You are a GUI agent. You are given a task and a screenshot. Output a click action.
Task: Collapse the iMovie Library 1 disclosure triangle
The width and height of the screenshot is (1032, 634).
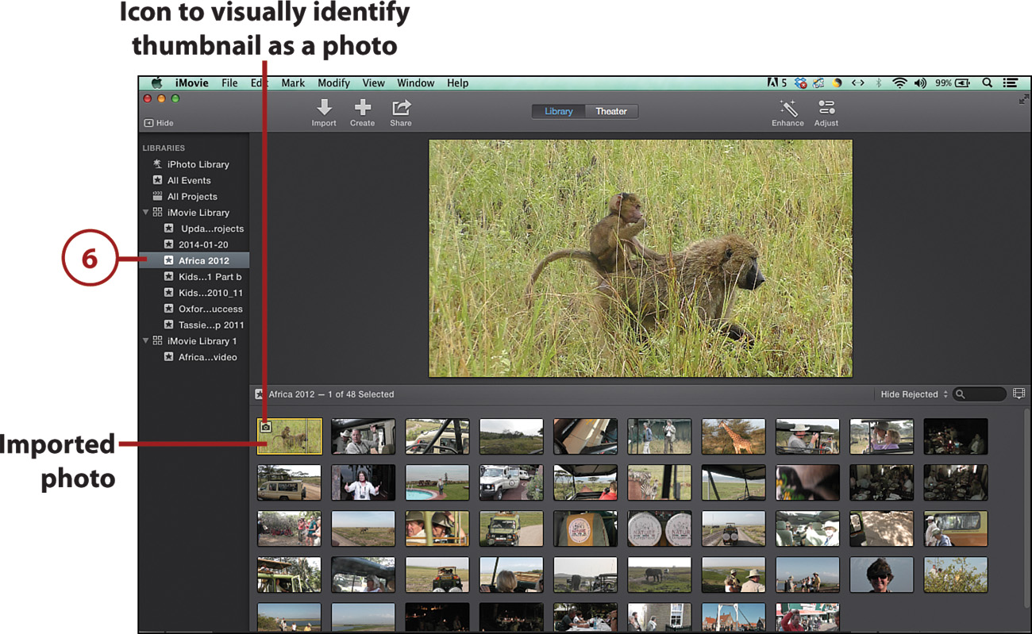pyautogui.click(x=145, y=341)
